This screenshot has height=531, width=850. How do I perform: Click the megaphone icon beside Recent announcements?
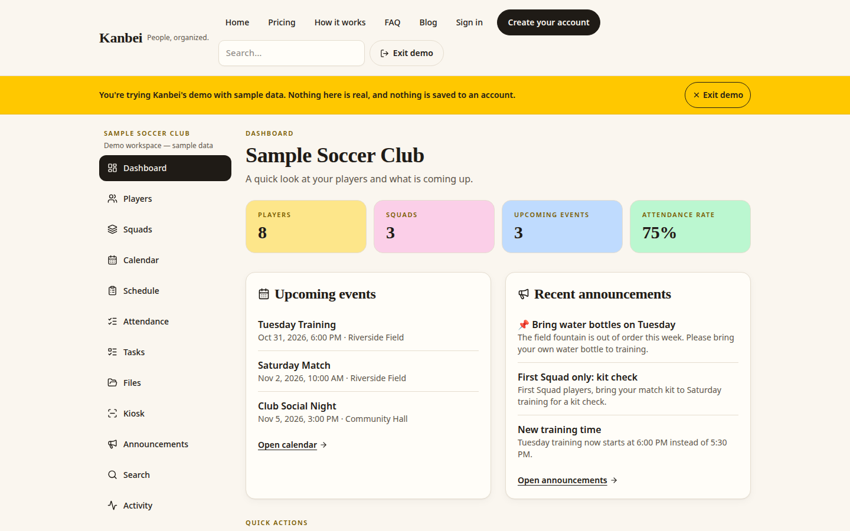click(524, 294)
